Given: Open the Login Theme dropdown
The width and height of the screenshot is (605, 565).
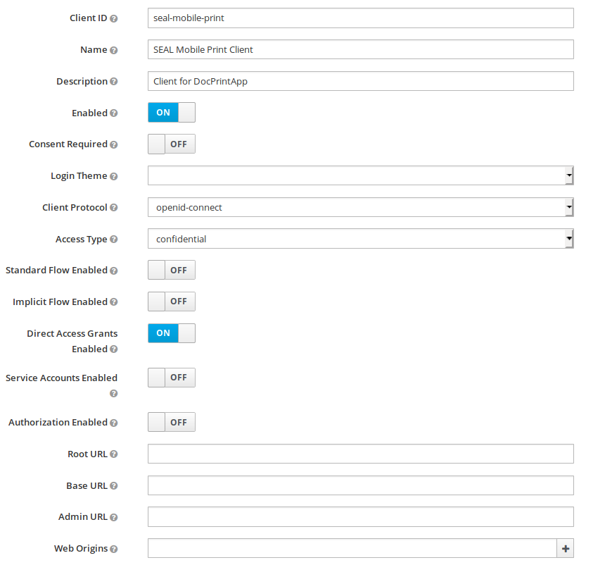Looking at the screenshot, I should [360, 175].
